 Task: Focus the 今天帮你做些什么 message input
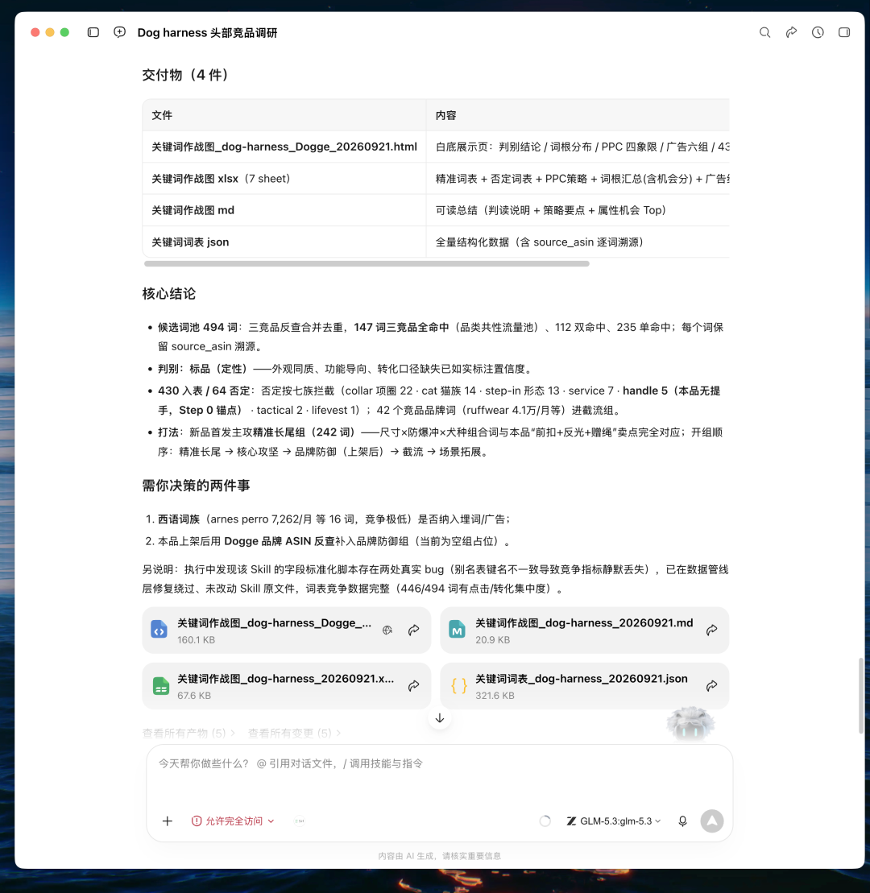point(439,763)
